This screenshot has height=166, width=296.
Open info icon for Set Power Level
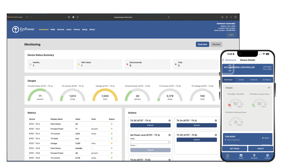coord(169,135)
